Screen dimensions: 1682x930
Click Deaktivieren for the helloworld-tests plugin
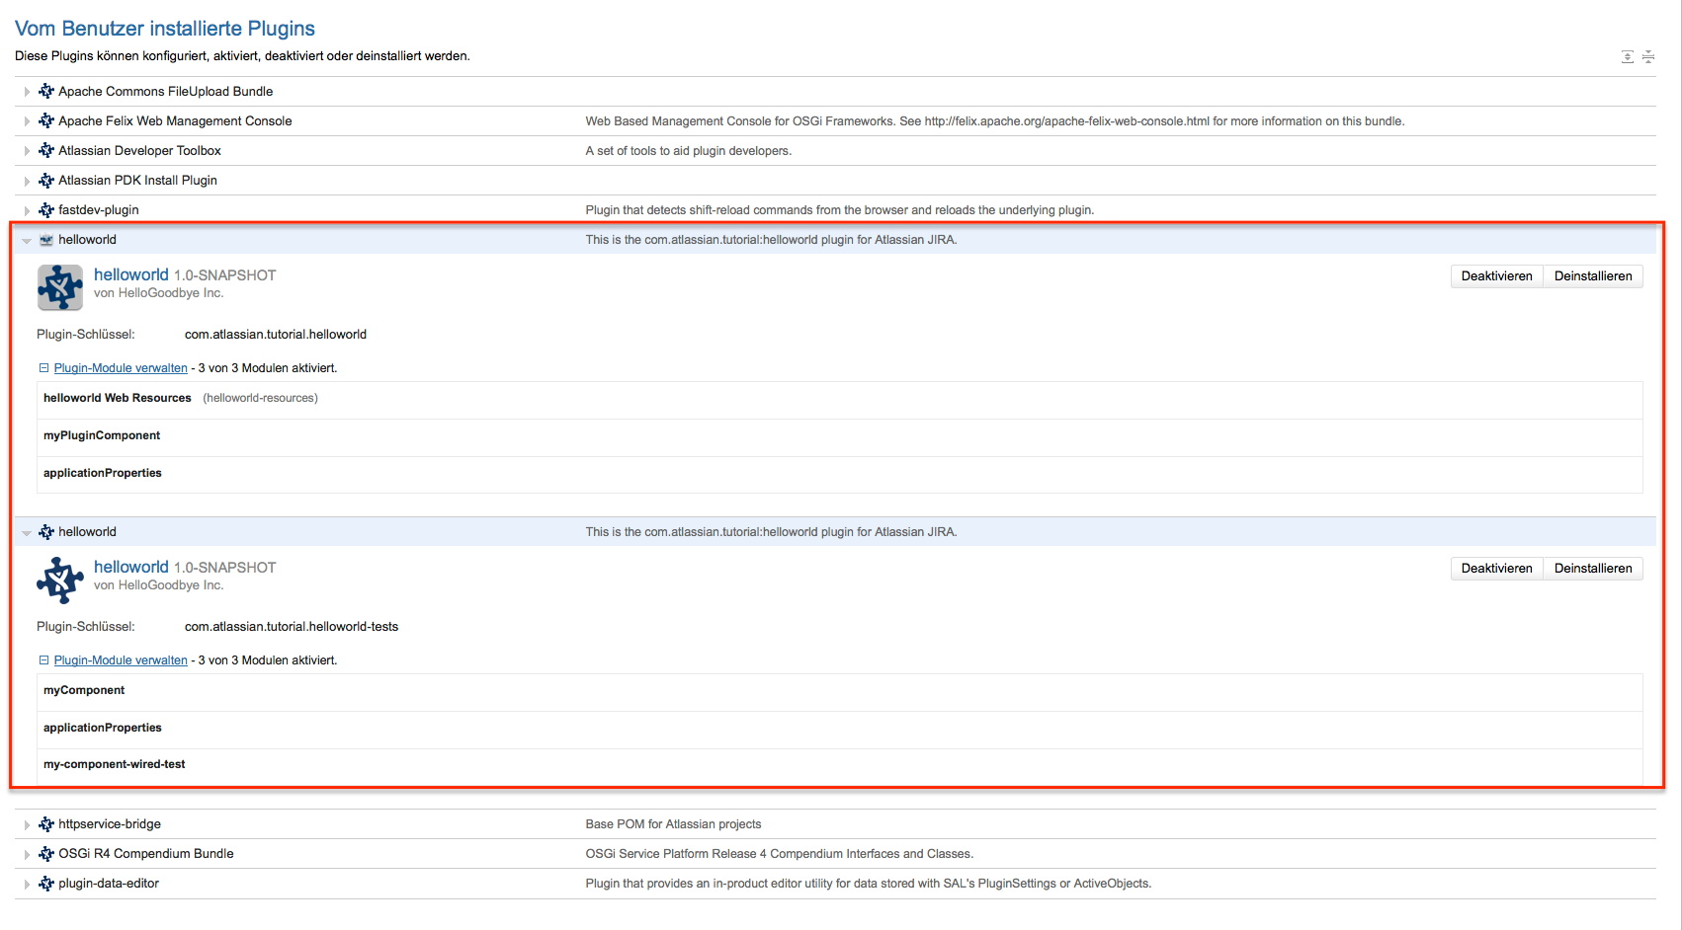point(1496,568)
